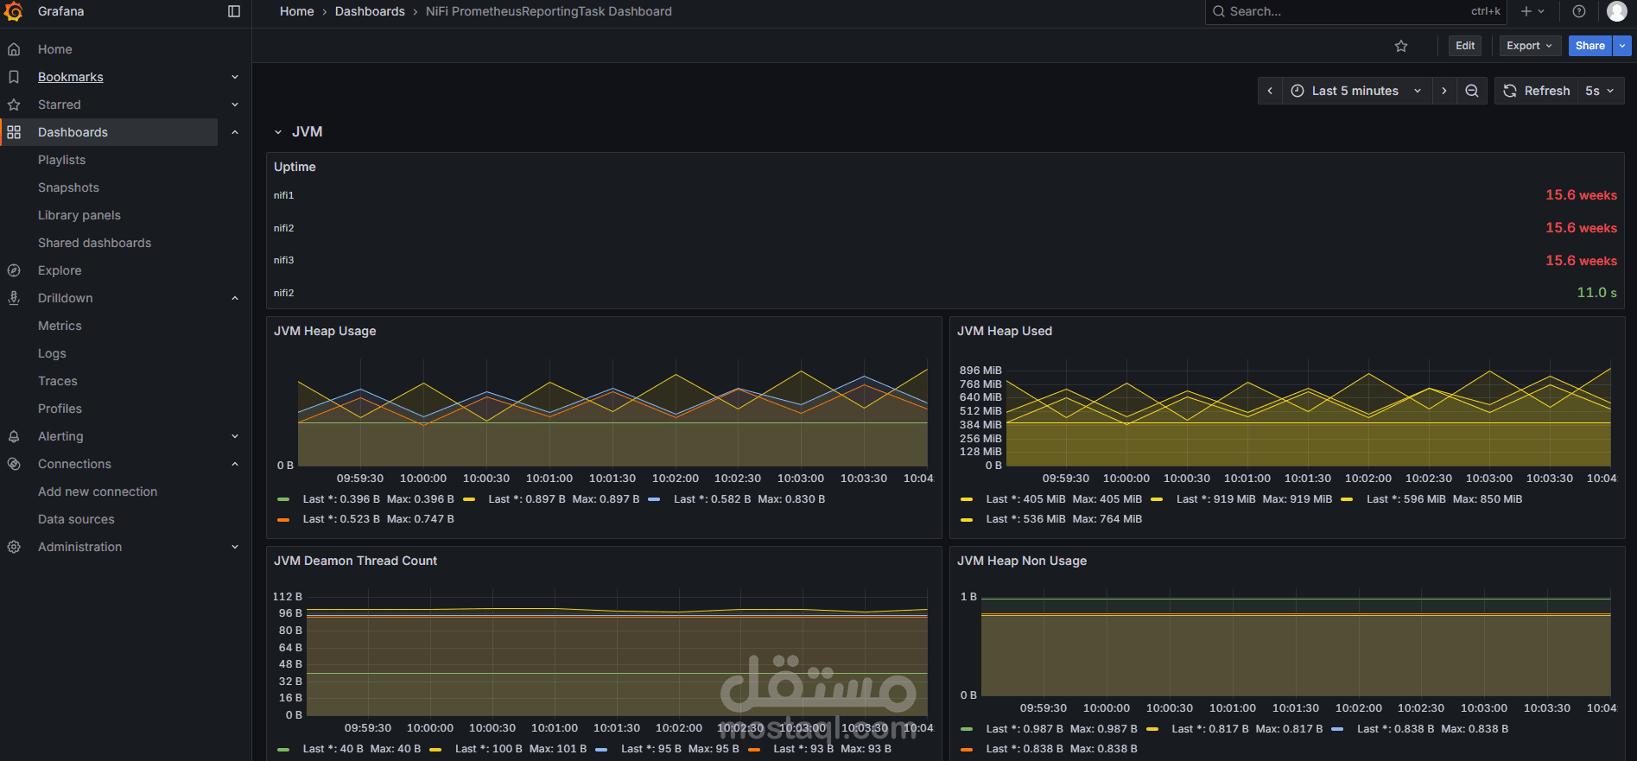Shift time range backward with left arrow
Viewport: 1637px width, 761px height.
[x=1270, y=91]
